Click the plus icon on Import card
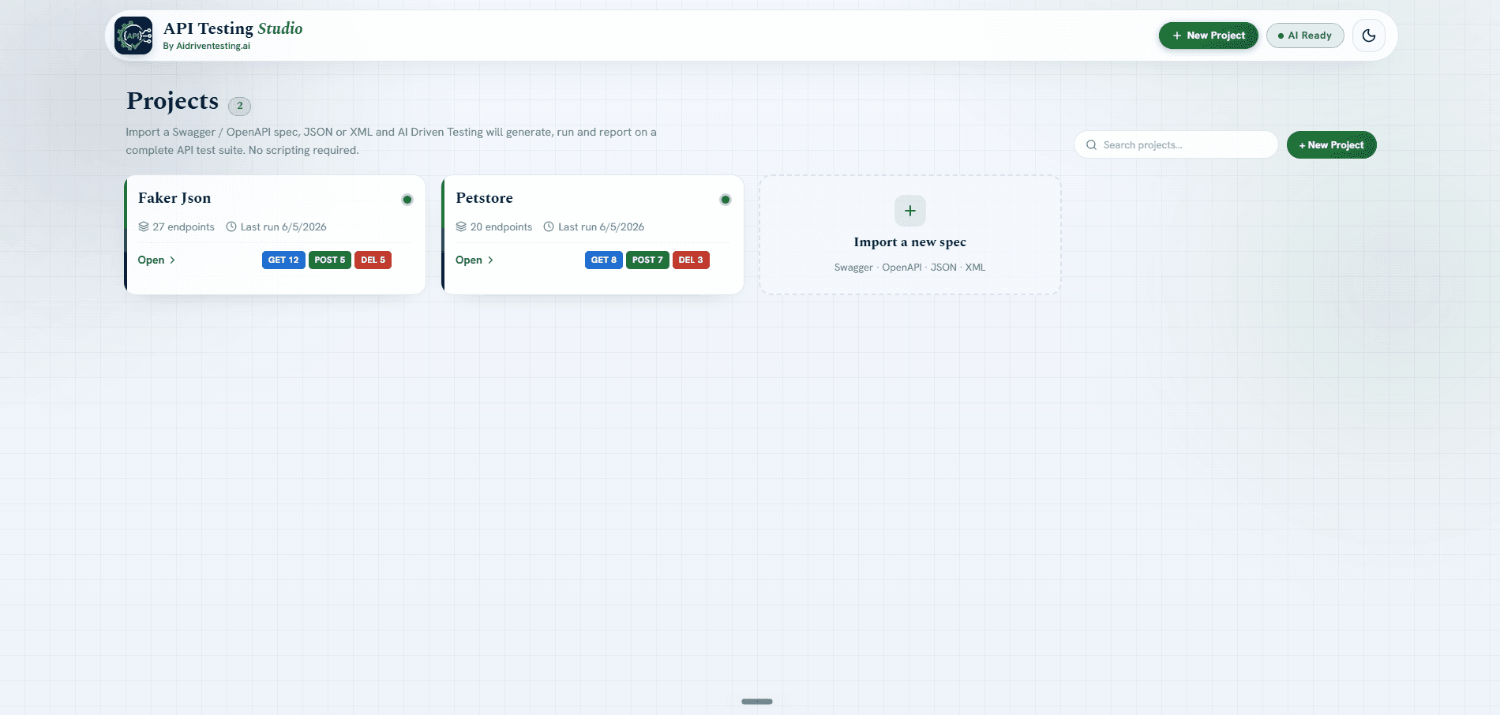This screenshot has width=1500, height=715. [x=910, y=211]
